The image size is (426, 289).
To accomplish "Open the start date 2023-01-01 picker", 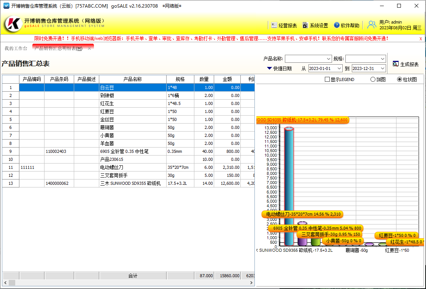I will pyautogui.click(x=339, y=68).
